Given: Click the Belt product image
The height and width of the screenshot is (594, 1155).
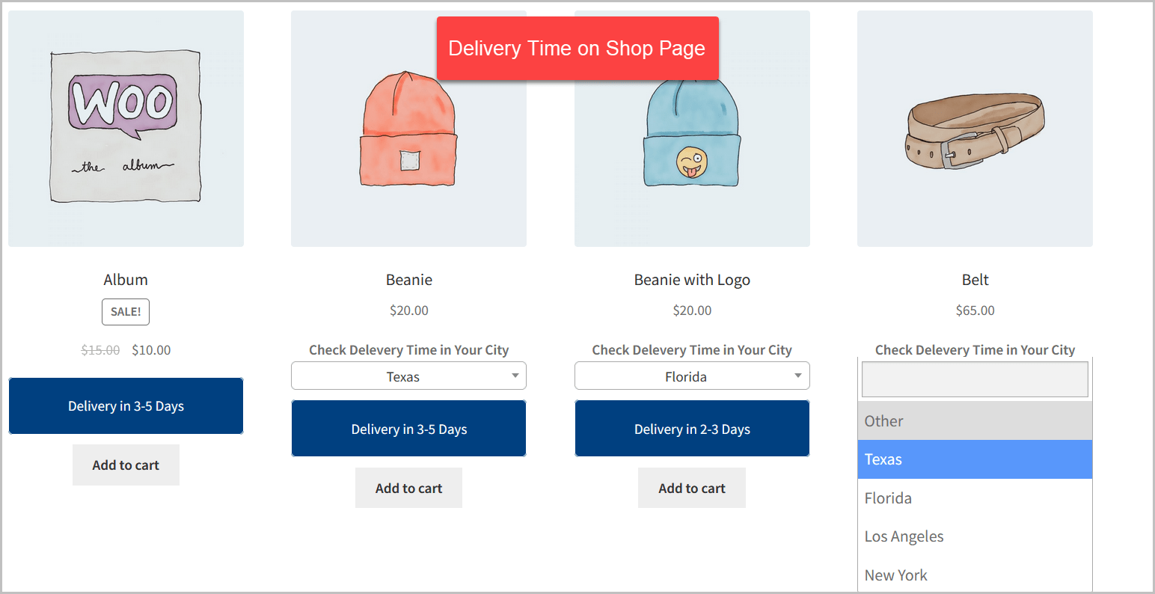Looking at the screenshot, I should click(x=975, y=127).
